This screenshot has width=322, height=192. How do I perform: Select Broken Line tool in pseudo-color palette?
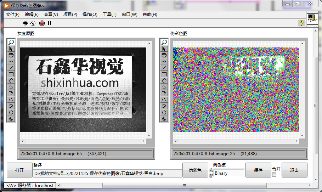click(x=164, y=87)
